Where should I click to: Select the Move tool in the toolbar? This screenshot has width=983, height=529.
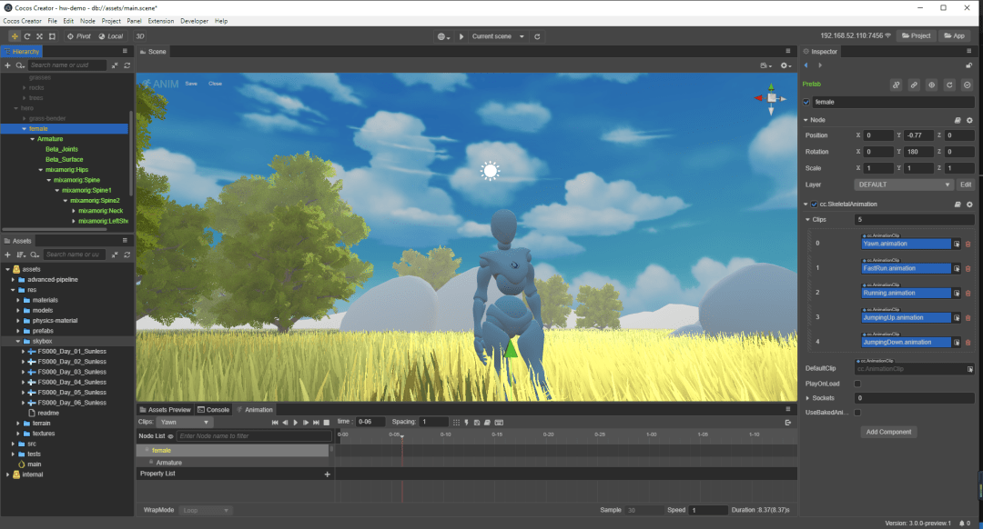(13, 36)
